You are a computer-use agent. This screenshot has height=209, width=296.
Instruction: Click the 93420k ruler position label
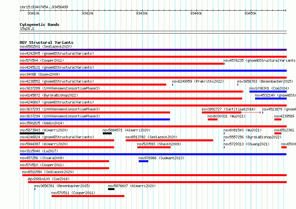[88, 13]
